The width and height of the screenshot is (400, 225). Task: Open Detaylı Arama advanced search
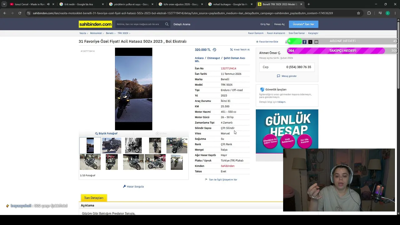tap(182, 24)
